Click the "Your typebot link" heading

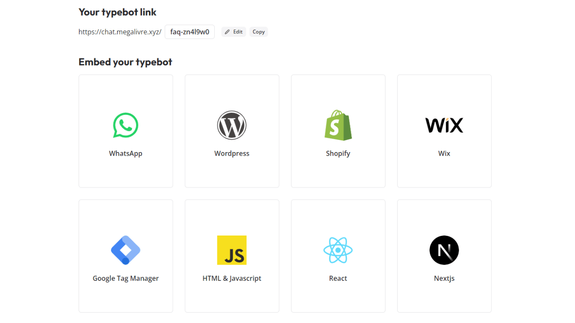coord(118,12)
